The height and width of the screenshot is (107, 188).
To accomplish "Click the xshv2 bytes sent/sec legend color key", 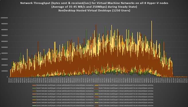I will coord(96,103).
